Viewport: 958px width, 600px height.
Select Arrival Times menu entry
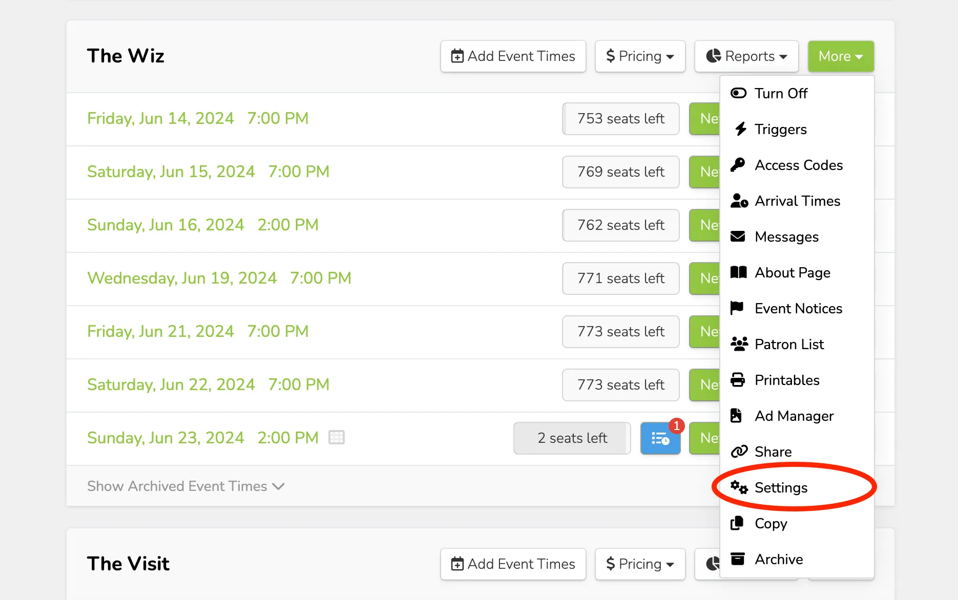click(x=797, y=201)
